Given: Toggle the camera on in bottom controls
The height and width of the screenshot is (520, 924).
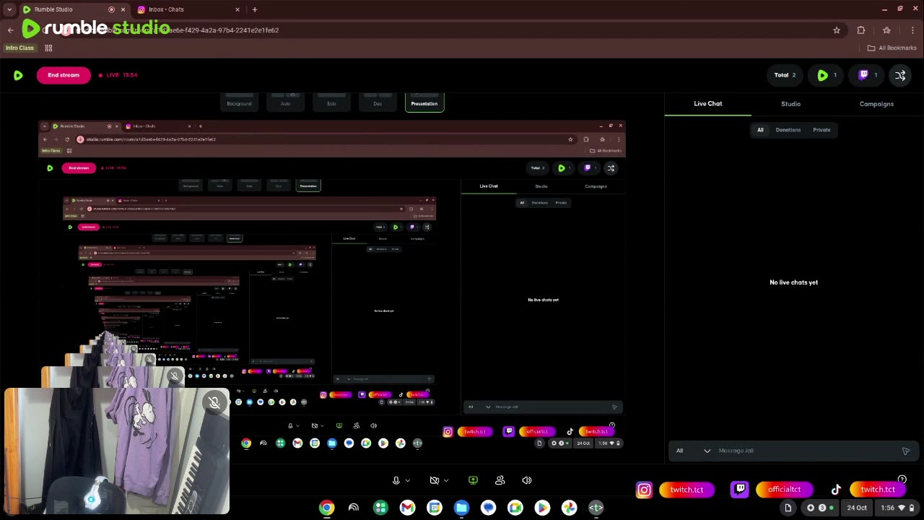Looking at the screenshot, I should pyautogui.click(x=435, y=480).
